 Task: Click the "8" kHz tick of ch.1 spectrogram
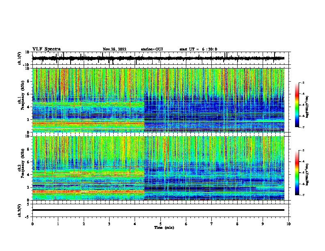click(x=29, y=81)
